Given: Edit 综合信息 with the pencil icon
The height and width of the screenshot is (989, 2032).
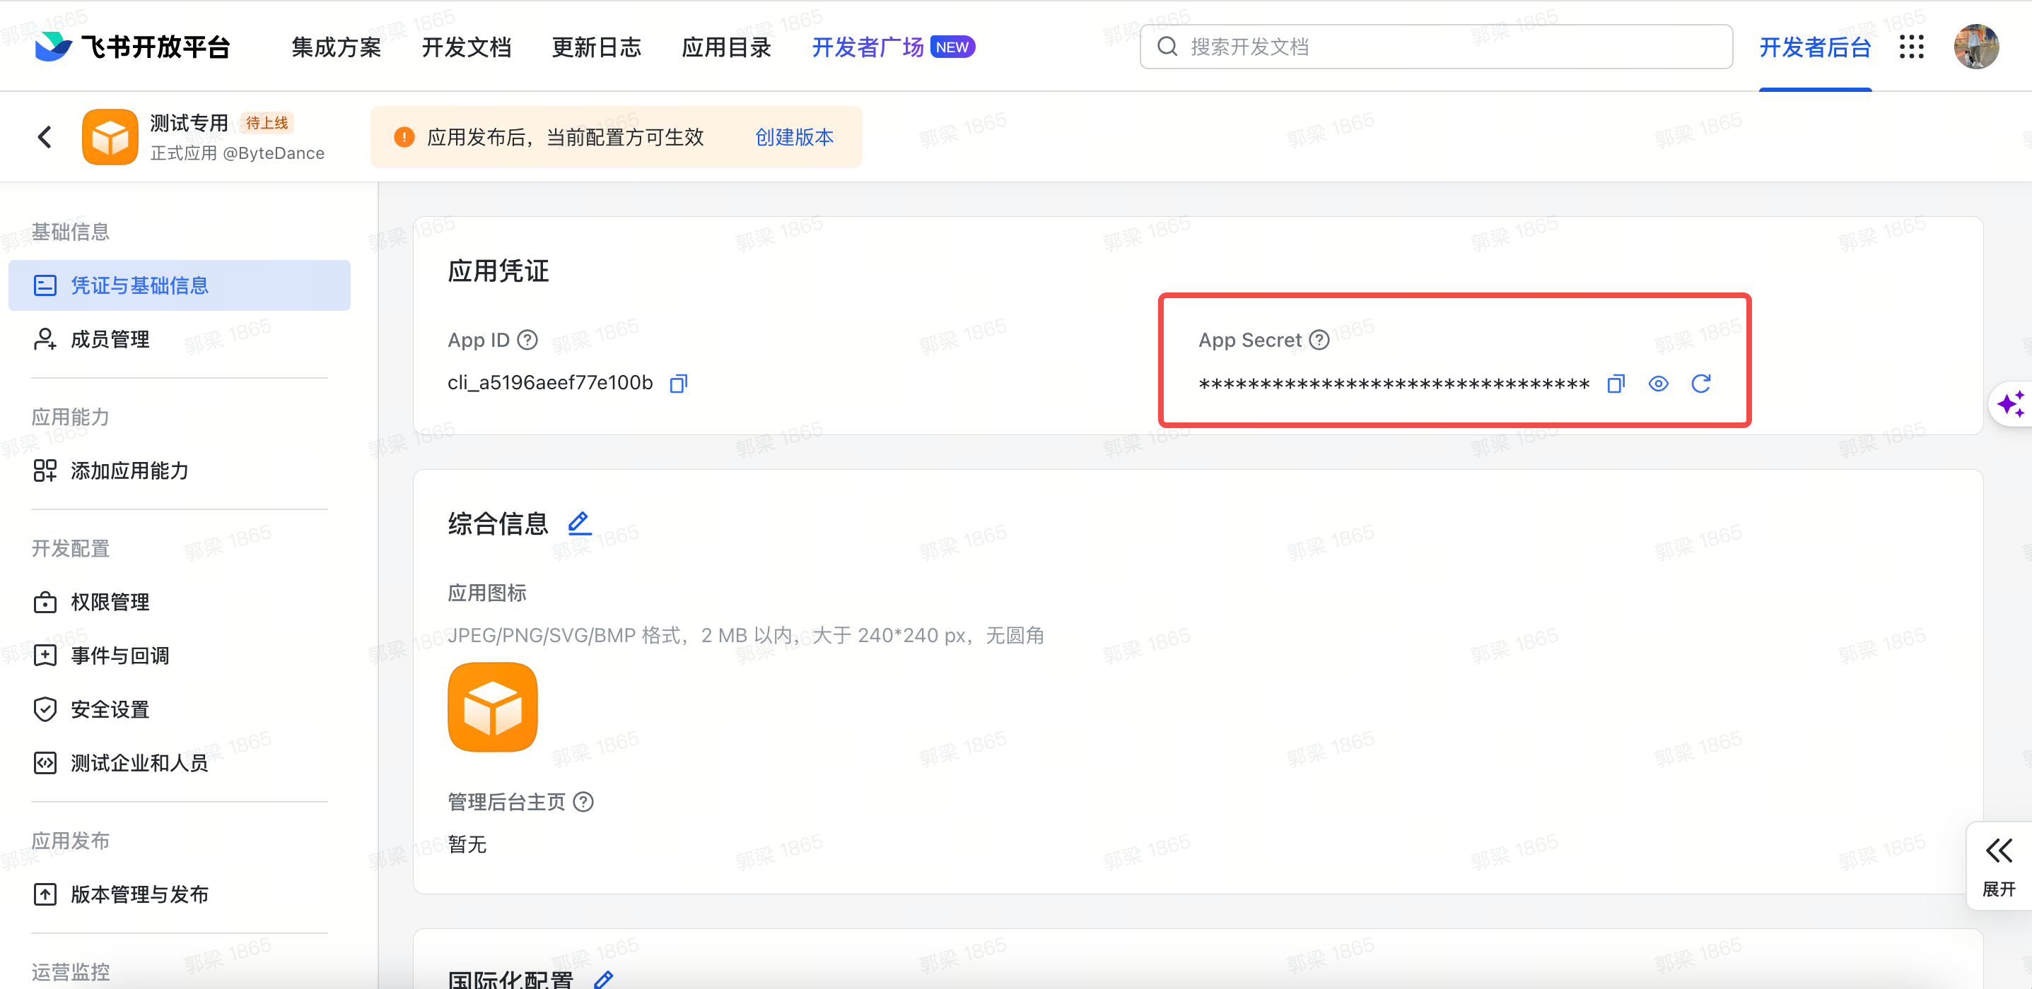Looking at the screenshot, I should pos(580,523).
